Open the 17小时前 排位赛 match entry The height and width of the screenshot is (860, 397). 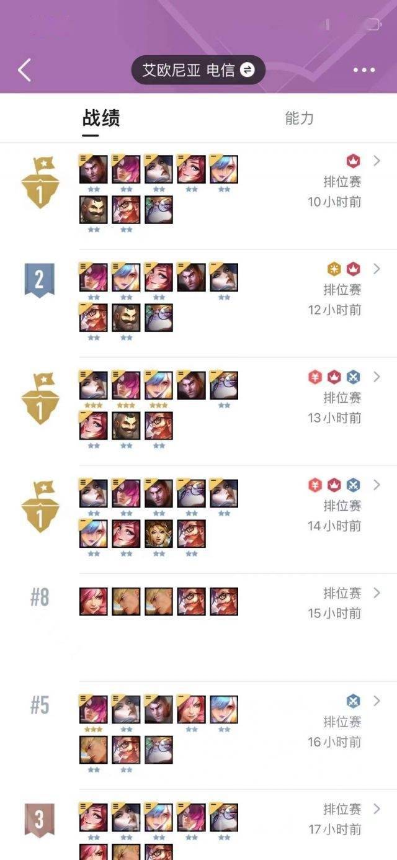point(198,825)
